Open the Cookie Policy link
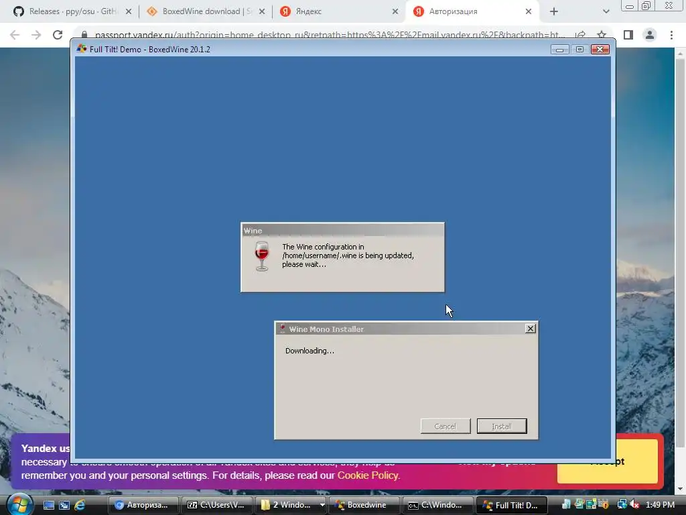Viewport: 686px width, 515px height. coord(368,475)
